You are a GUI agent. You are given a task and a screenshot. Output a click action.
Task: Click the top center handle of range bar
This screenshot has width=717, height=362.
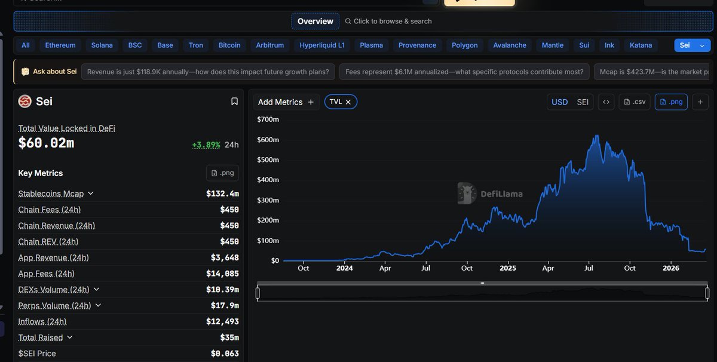482,283
